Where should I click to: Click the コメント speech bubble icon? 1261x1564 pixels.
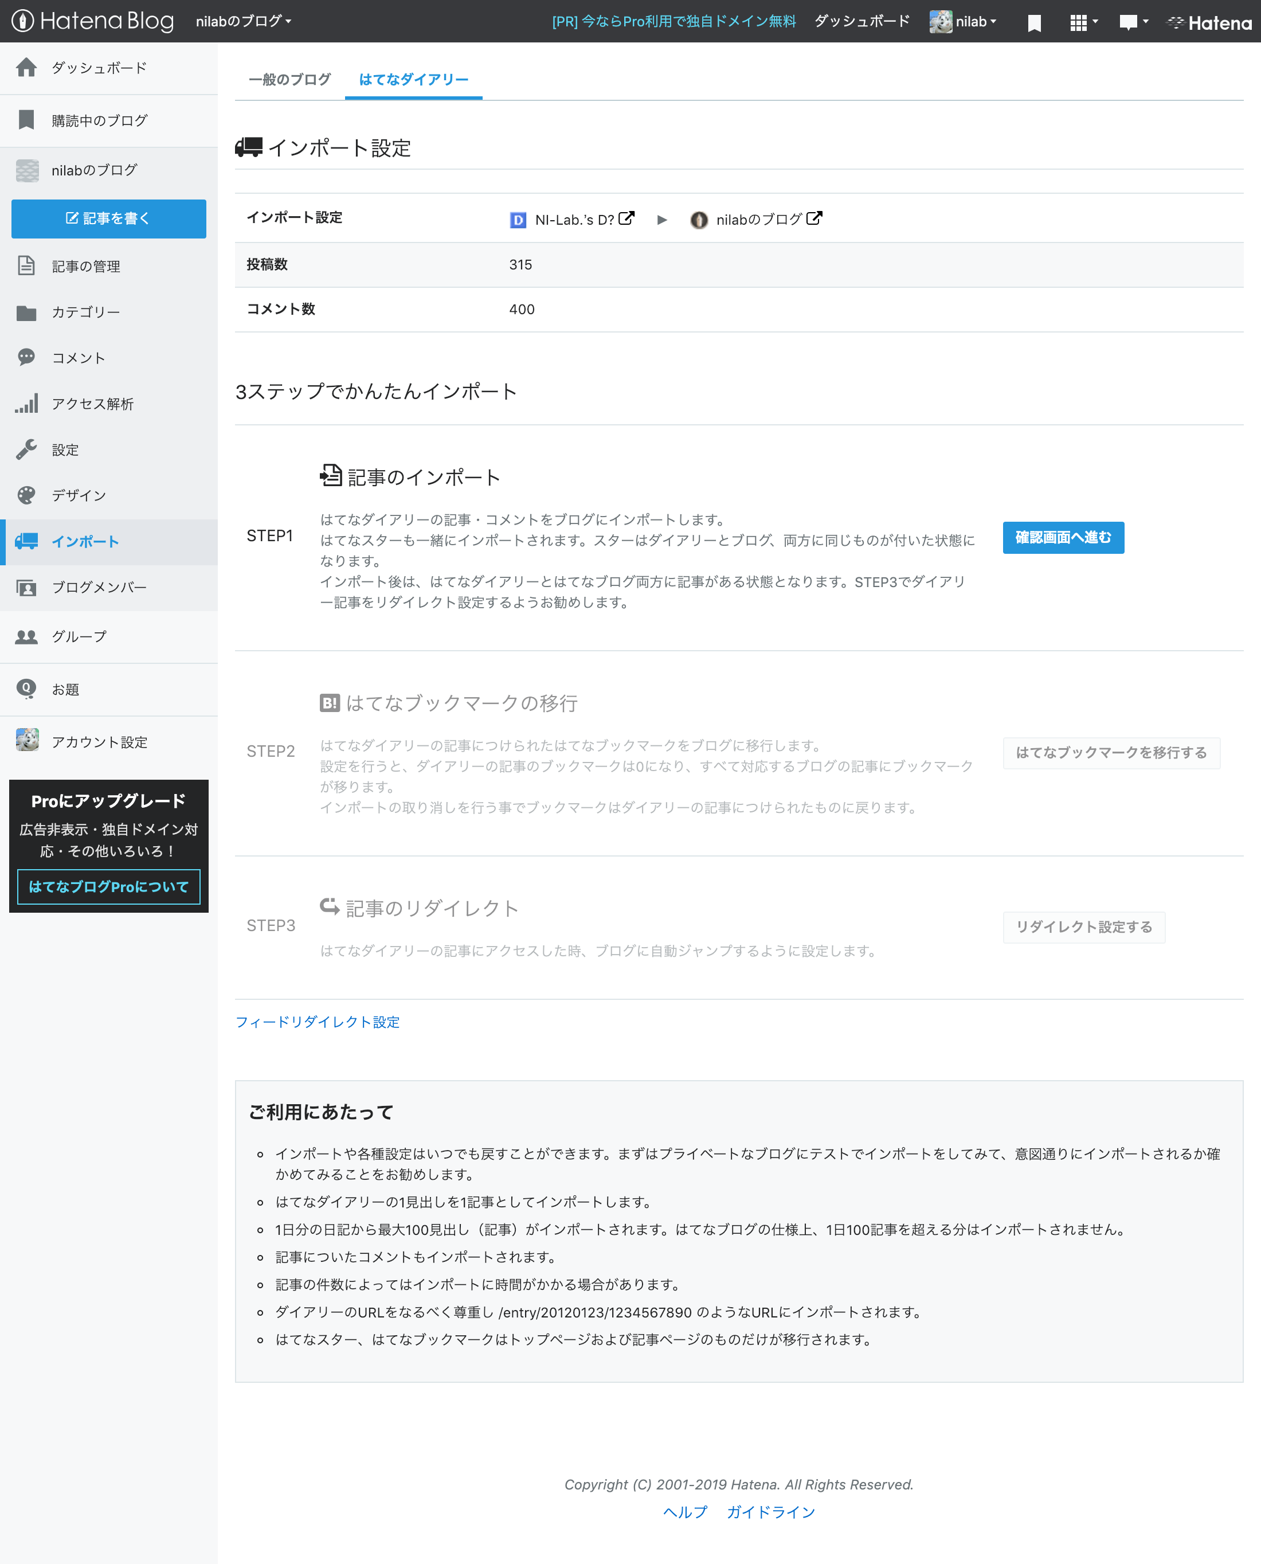(x=27, y=357)
